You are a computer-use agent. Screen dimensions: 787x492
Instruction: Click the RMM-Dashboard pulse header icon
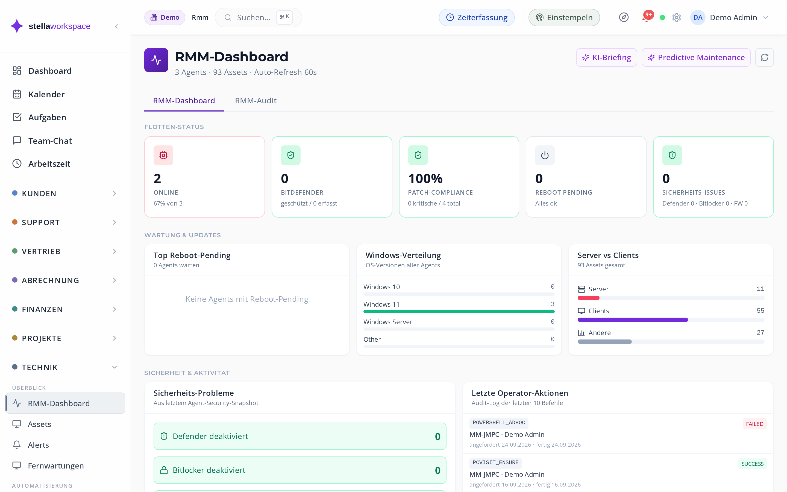(x=156, y=60)
